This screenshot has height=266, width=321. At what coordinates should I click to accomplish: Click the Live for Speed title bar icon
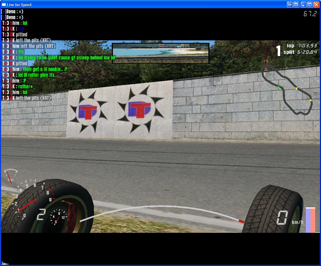[4, 4]
